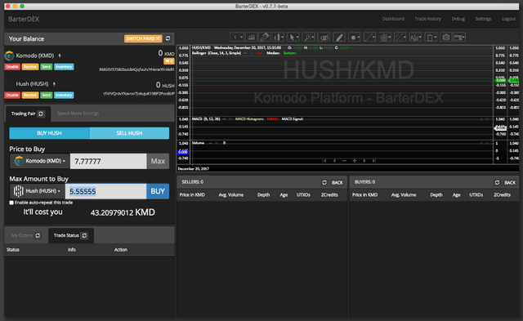
Task: Select the parallel channel lines tool
Action: (400, 38)
